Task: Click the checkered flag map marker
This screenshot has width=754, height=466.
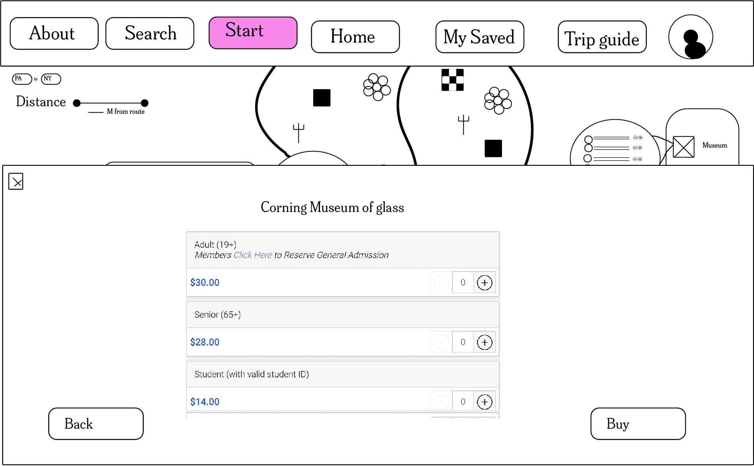Action: click(x=452, y=80)
